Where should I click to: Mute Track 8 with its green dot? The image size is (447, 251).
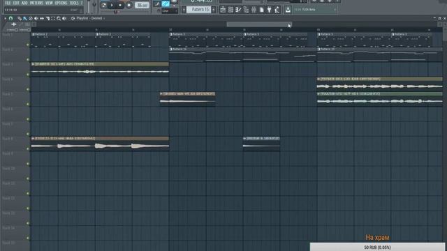28,149
